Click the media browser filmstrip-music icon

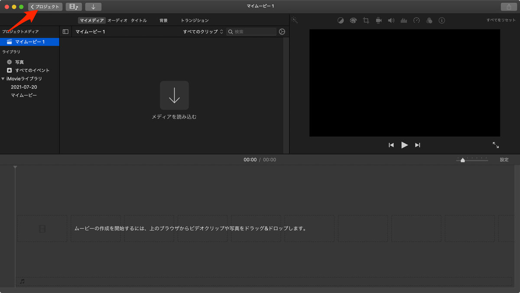tap(74, 7)
